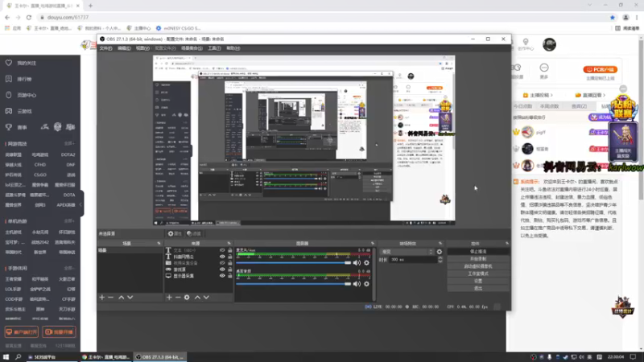Screen dimensions: 644x362
Task: Remove the selected source with minus icon
Action: coord(178,297)
